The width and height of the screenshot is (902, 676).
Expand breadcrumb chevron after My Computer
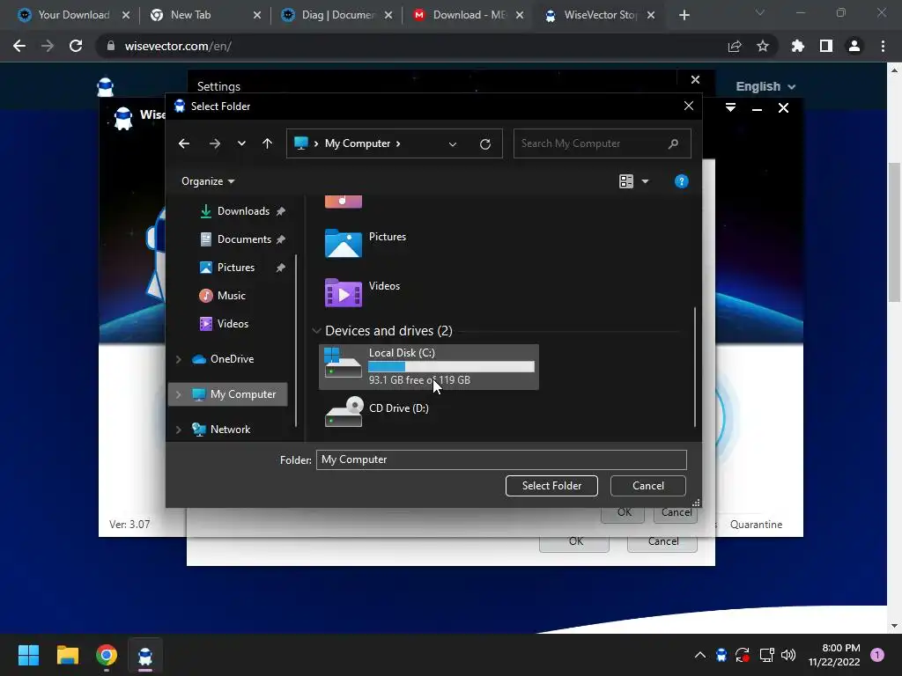[397, 143]
